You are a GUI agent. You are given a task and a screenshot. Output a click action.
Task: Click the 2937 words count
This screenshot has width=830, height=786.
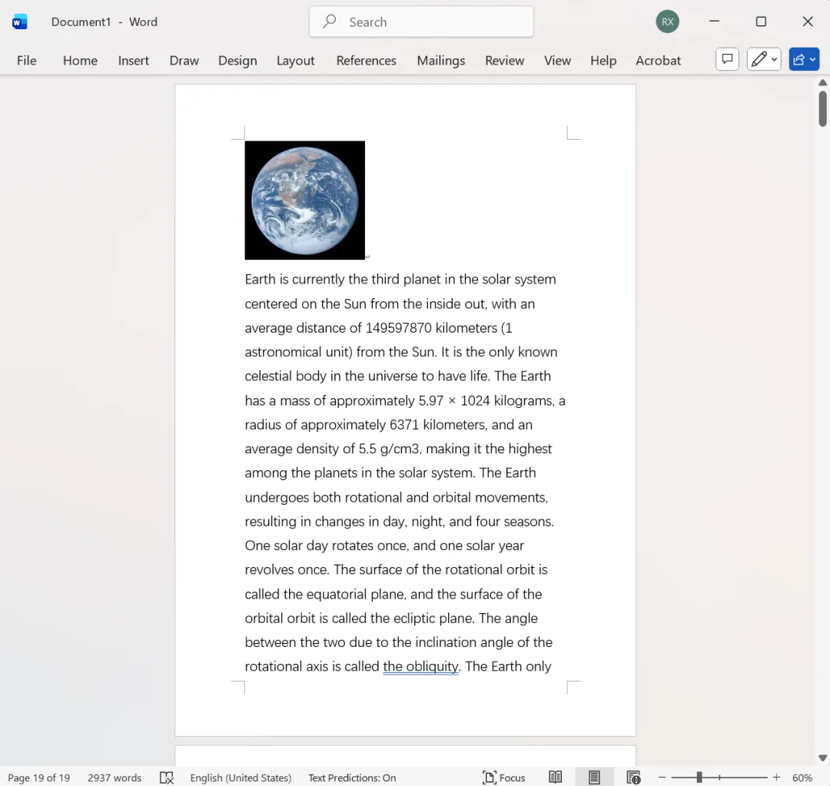click(x=115, y=778)
